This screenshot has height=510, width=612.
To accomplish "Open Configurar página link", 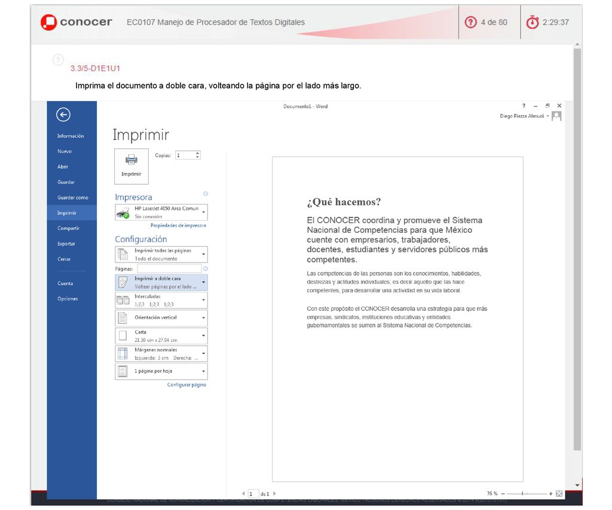I will (186, 384).
